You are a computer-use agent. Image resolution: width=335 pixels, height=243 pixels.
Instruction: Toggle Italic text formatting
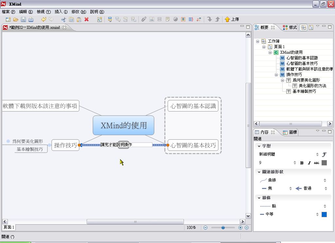(x=309, y=163)
